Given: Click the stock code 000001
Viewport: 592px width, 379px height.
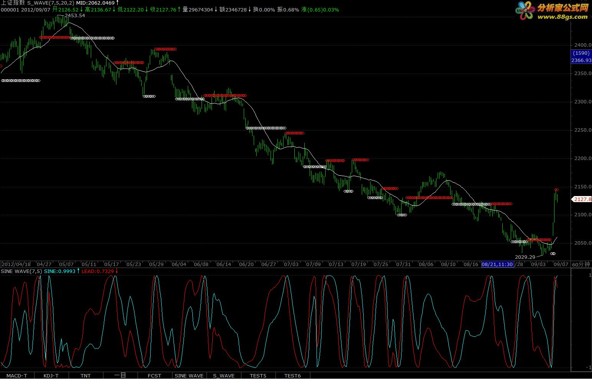Looking at the screenshot, I should coord(10,10).
